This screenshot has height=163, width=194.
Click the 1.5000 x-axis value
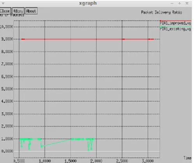71,161
